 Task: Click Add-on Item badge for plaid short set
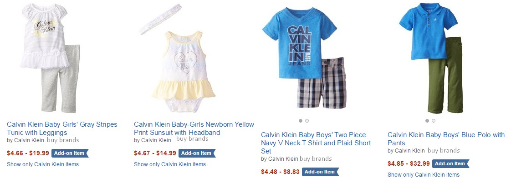320,172
